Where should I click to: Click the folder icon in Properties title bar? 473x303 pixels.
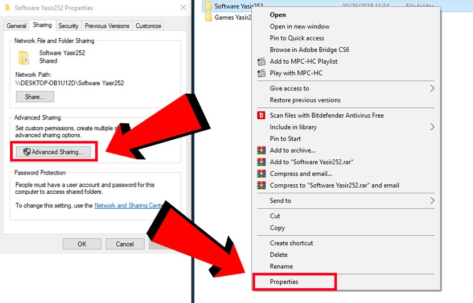pyautogui.click(x=7, y=7)
